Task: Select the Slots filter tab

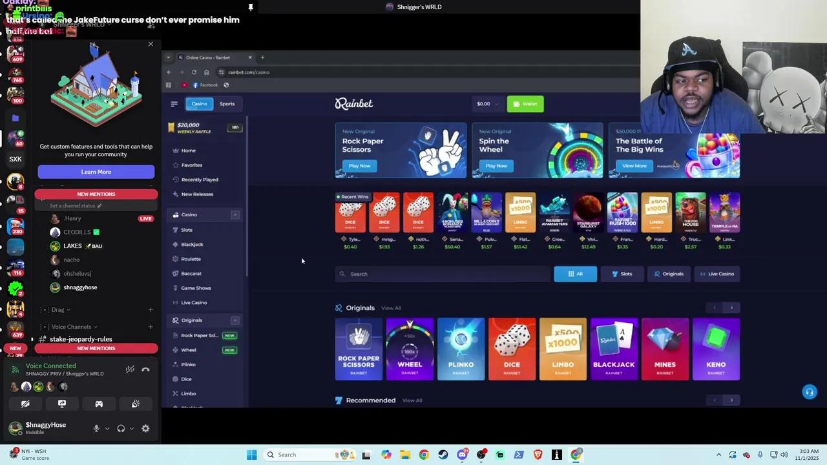Action: pos(622,274)
